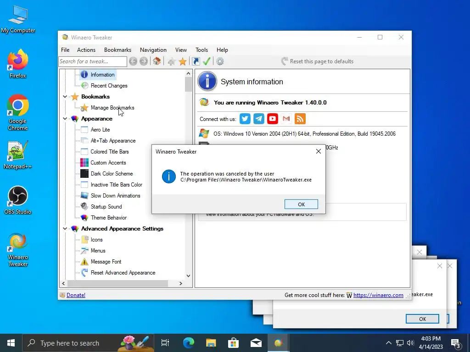The height and width of the screenshot is (352, 470).
Task: Open the Gmail contact icon
Action: 286,119
